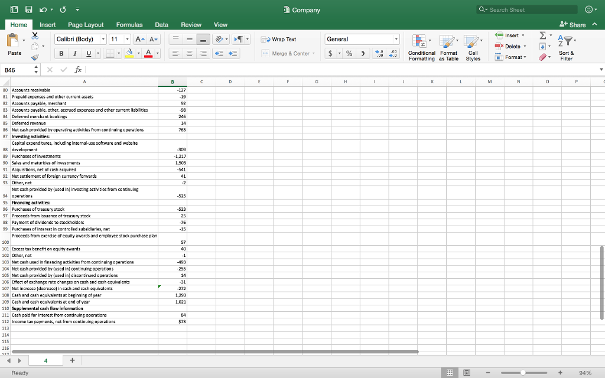Zoom in with plus button
The image size is (605, 378).
(x=560, y=373)
